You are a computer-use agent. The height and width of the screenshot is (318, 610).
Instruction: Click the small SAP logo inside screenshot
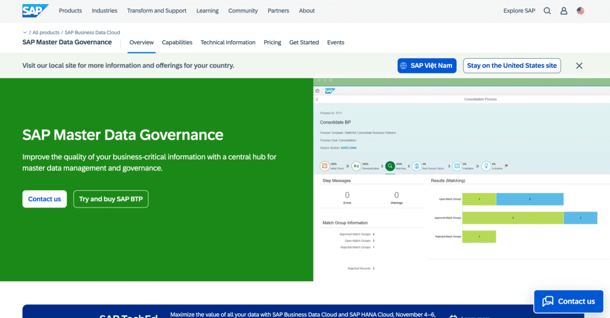[x=329, y=91]
